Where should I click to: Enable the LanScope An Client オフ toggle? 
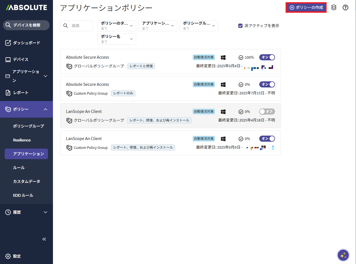pos(267,112)
